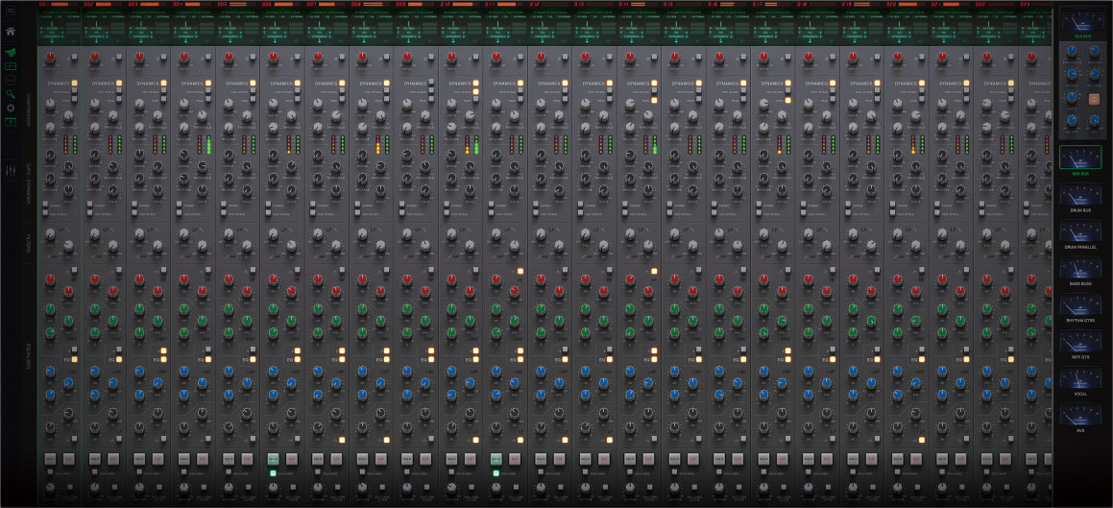The image size is (1113, 508).
Task: Click the green boxed icon below the gear
Action: (x=11, y=122)
